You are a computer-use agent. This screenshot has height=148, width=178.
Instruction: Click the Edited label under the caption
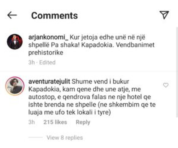click(x=47, y=63)
